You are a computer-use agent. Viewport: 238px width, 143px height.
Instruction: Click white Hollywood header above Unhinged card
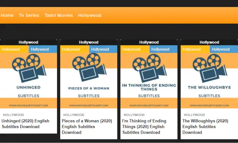[x=28, y=42]
